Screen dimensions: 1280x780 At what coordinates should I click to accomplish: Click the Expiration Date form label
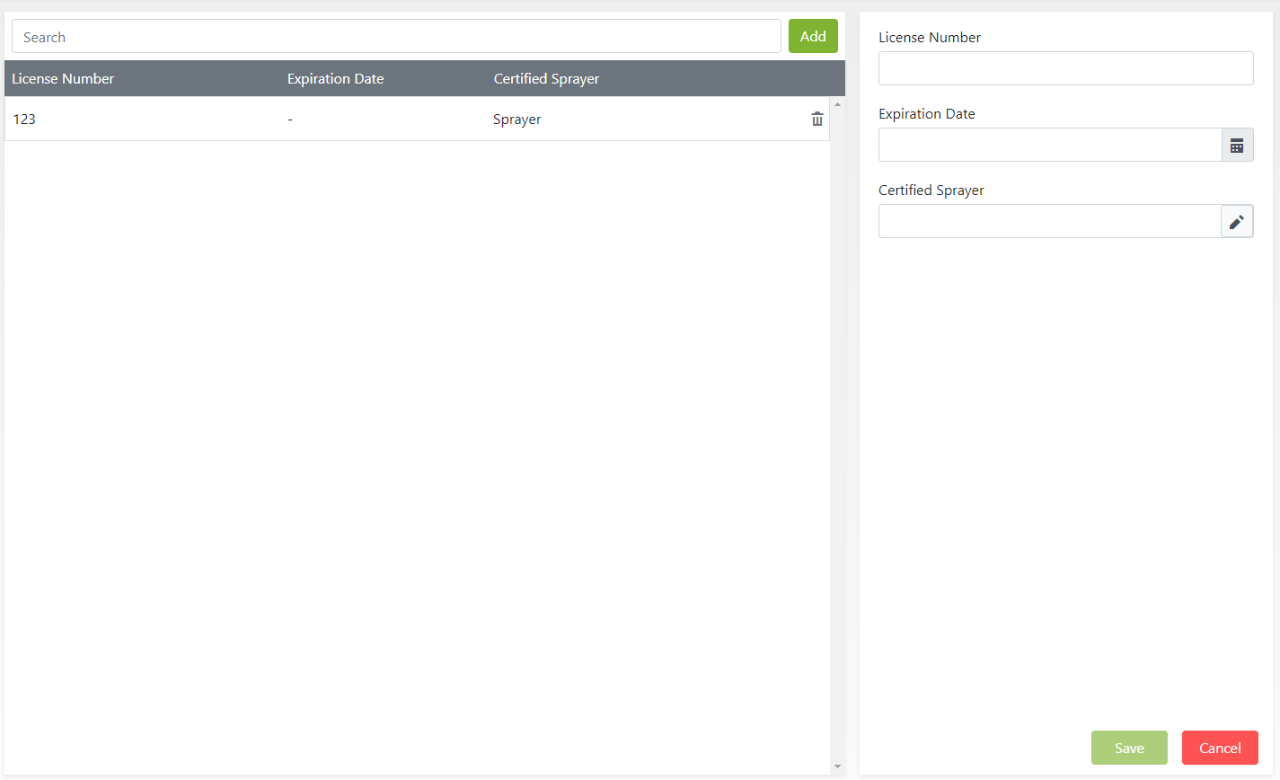[x=926, y=114]
